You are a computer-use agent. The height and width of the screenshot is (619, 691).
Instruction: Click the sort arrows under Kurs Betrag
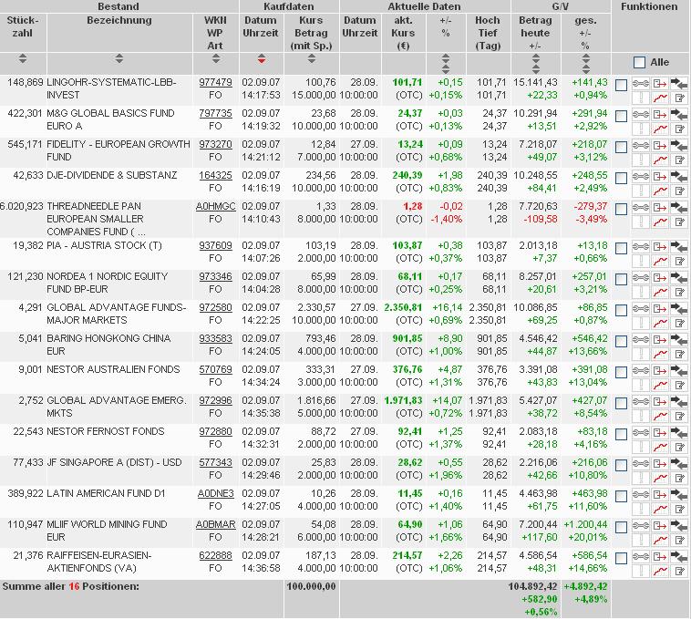click(312, 58)
